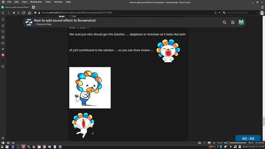Toggle side panel visibility in status bar
This screenshot has height=149, width=265.
(x=3, y=143)
